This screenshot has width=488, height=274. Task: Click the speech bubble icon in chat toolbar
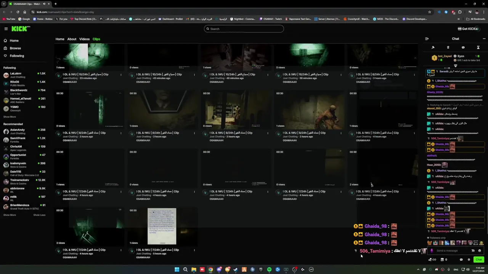coord(463,48)
